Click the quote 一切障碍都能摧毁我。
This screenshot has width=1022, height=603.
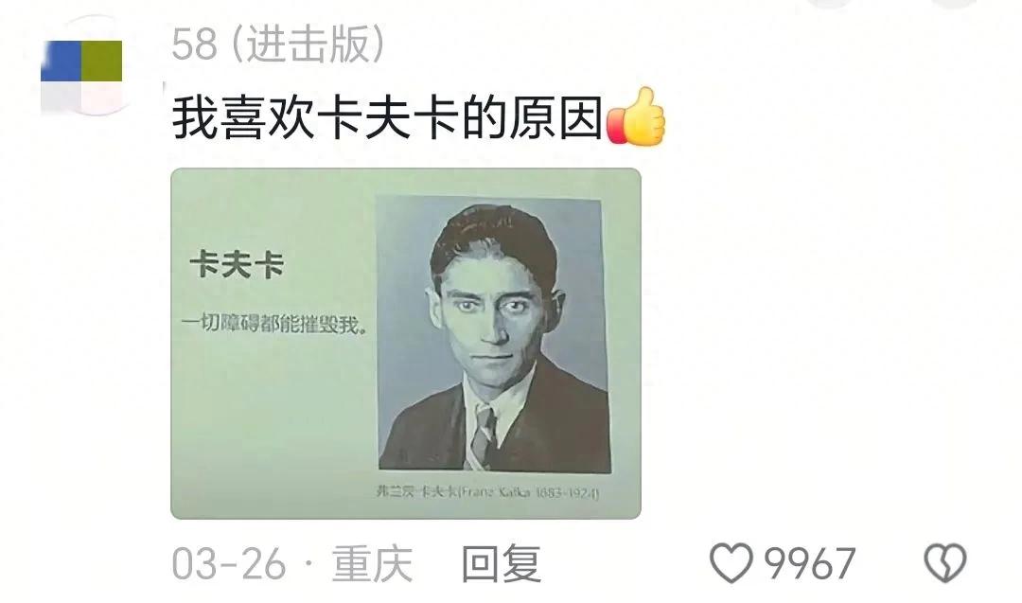click(x=273, y=324)
